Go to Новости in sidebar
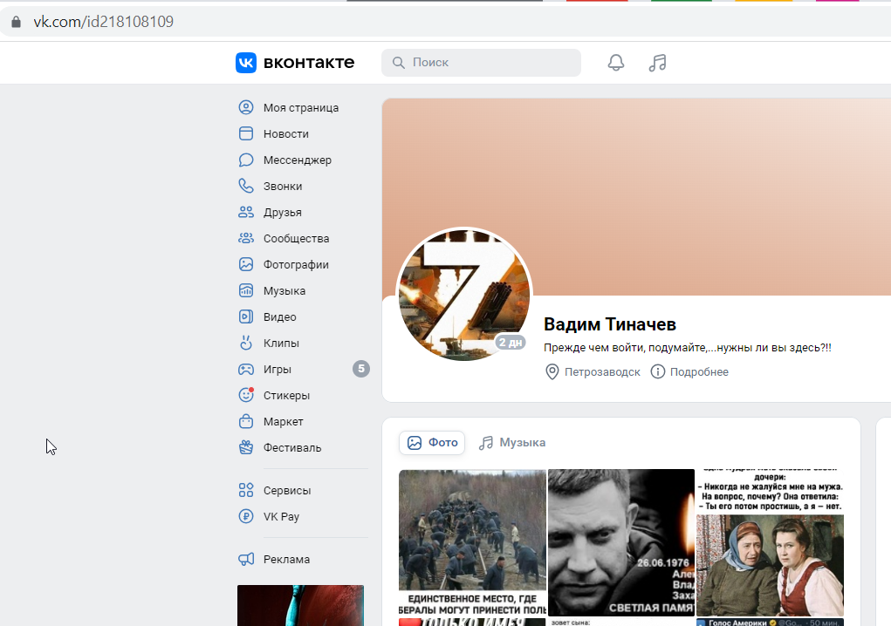The image size is (891, 626). pos(286,134)
